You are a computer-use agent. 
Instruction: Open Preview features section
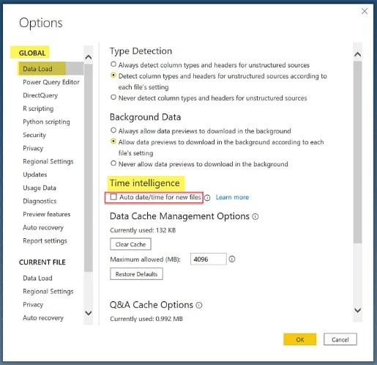pos(47,215)
